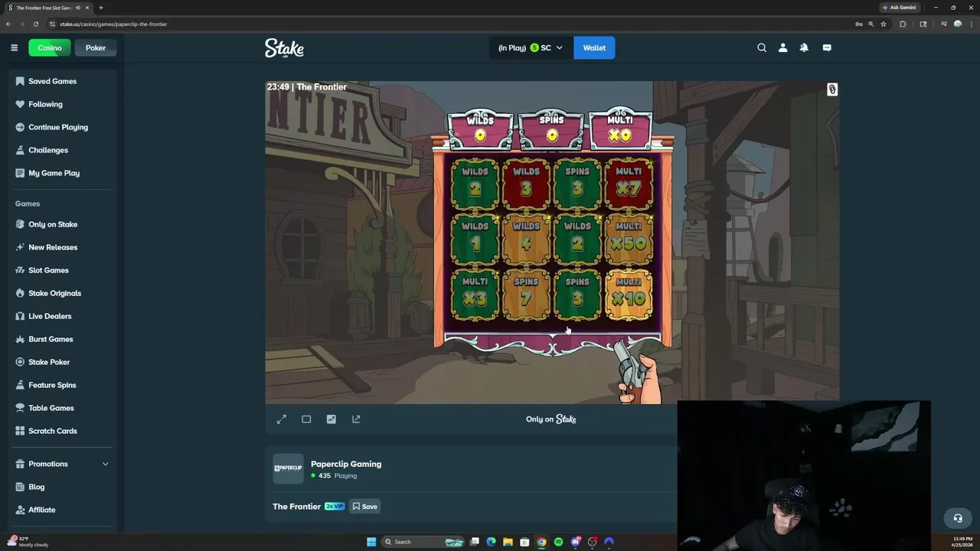Click the Ask Gemini button
This screenshot has height=551, width=980.
coord(899,7)
